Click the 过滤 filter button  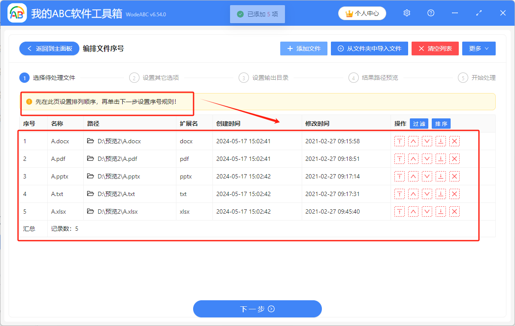[419, 124]
